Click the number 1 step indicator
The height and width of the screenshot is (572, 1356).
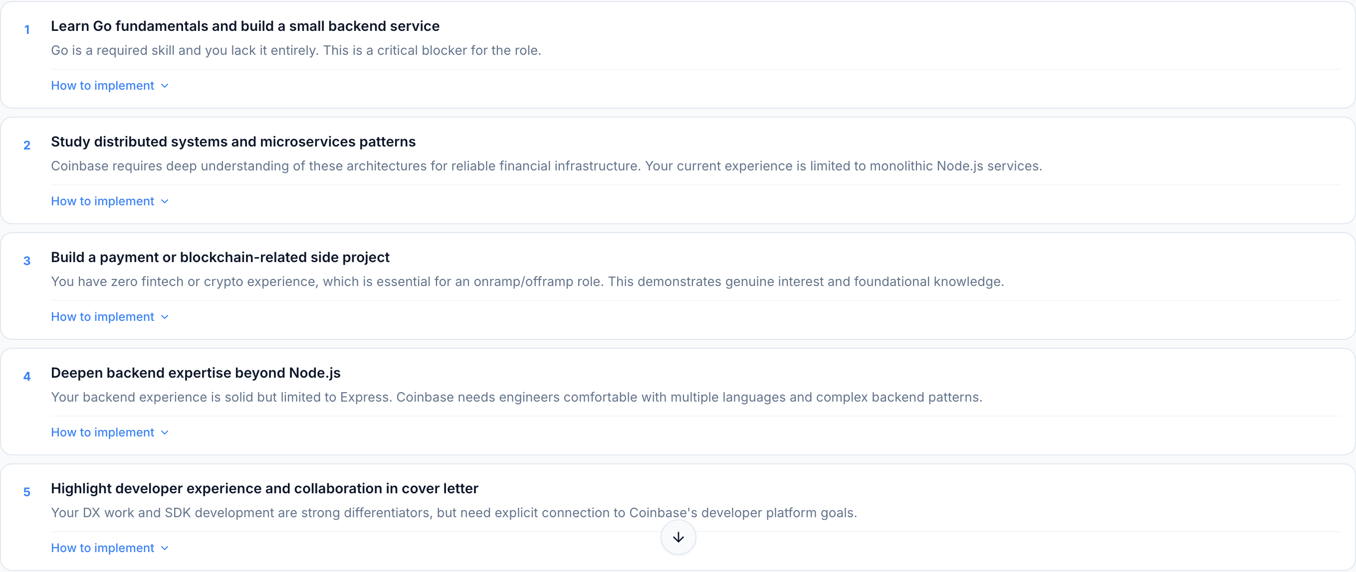[27, 30]
